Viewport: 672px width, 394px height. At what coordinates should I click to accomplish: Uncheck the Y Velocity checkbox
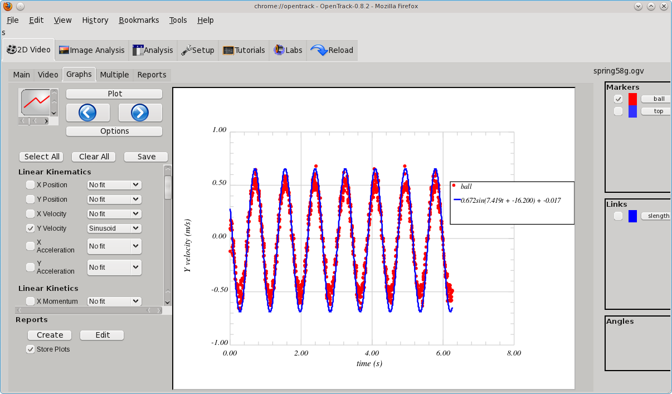pos(30,228)
